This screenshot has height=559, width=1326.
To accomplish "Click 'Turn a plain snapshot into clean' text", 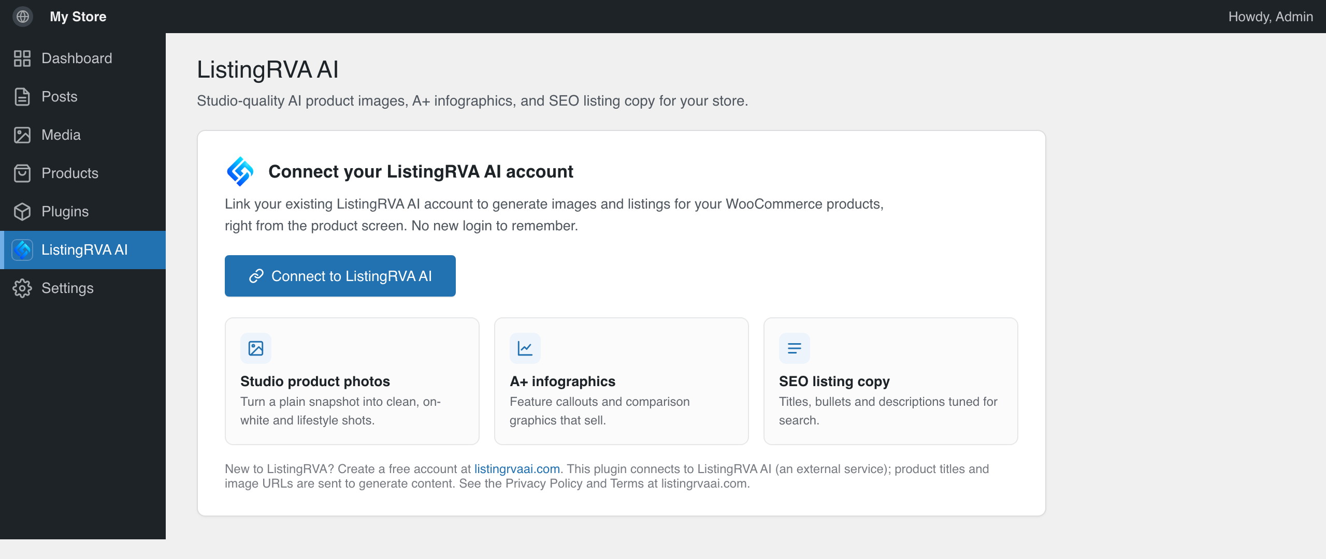I will [x=340, y=411].
